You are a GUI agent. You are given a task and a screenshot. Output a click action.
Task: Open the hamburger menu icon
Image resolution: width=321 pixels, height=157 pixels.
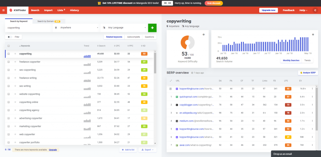(x=3, y=10)
